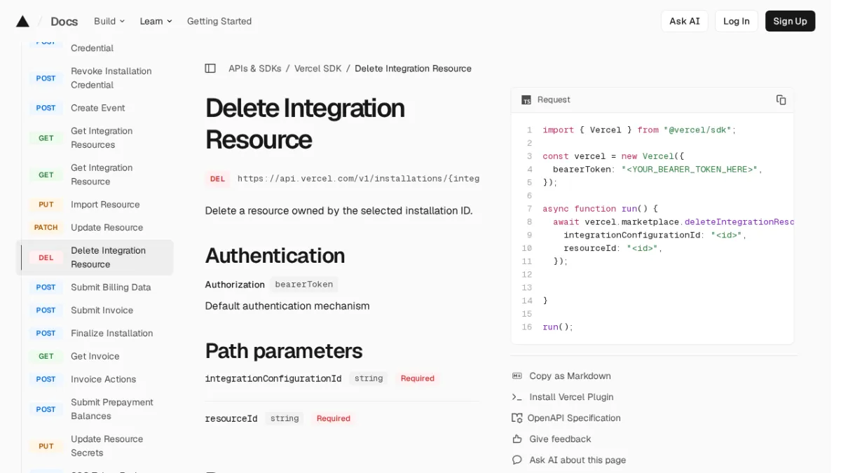Click the Ask AI chat bubble icon
841x473 pixels.
pos(517,460)
